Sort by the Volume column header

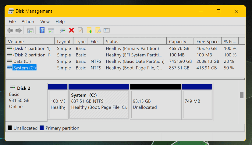pos(30,42)
